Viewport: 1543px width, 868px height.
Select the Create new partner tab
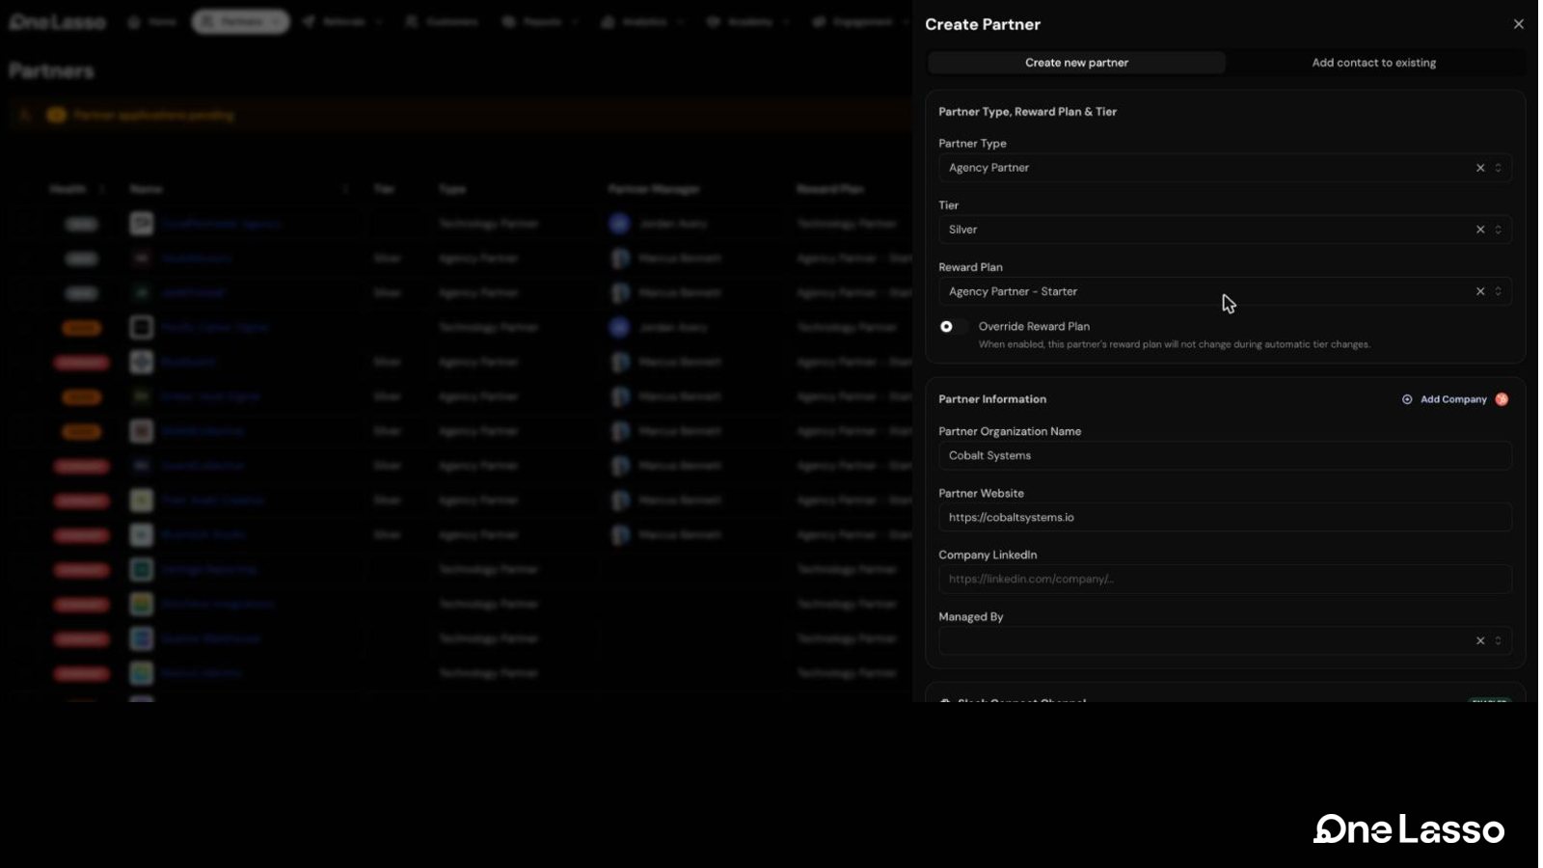(x=1076, y=63)
